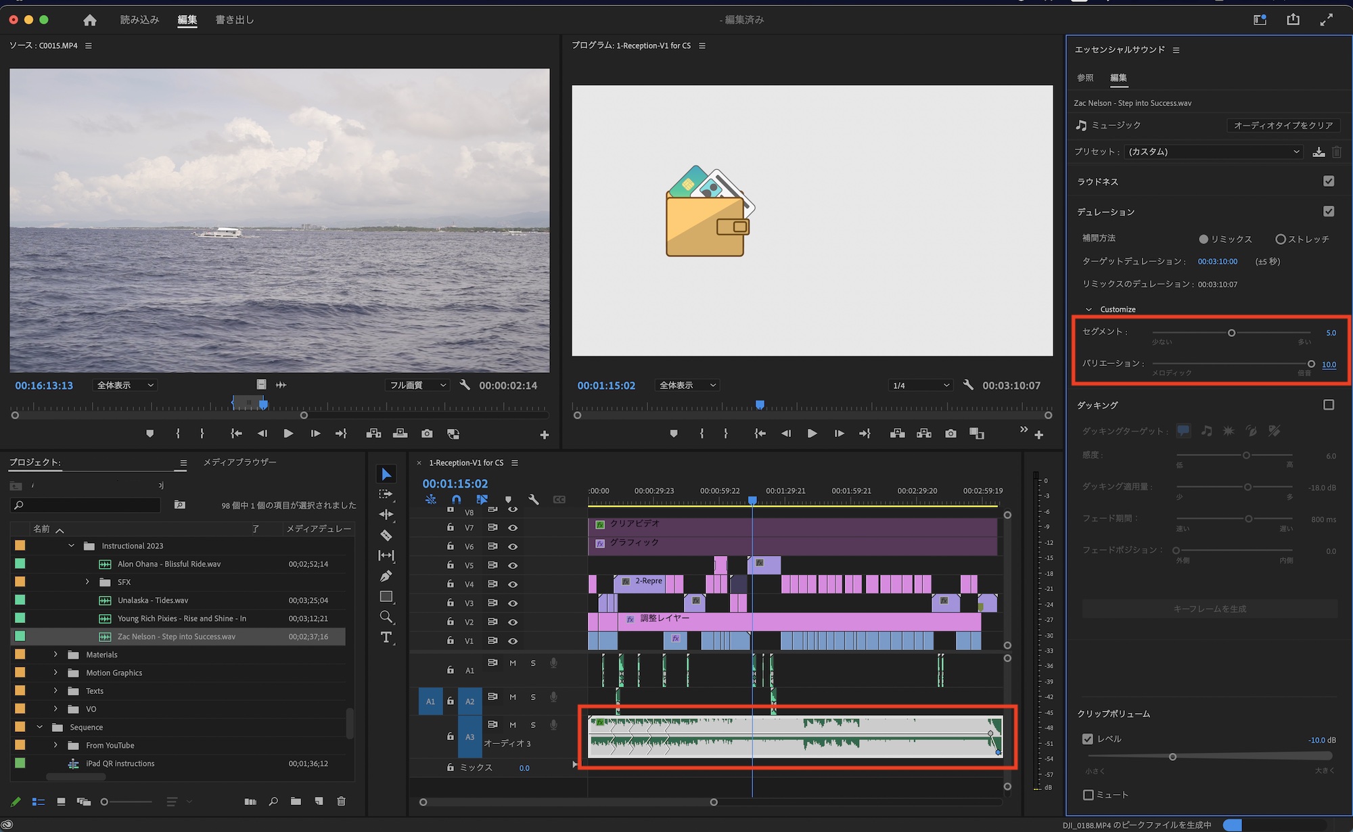Select the Pen tool
The image size is (1353, 832).
point(386,576)
